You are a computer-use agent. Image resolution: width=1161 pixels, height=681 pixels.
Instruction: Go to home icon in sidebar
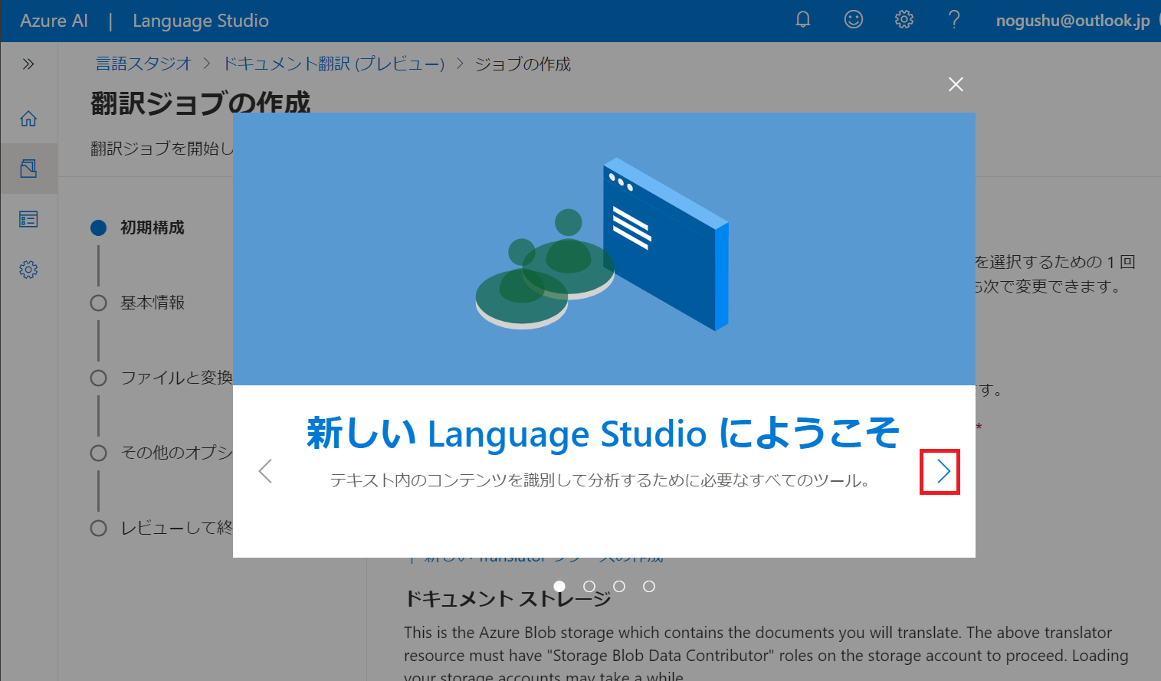click(28, 119)
